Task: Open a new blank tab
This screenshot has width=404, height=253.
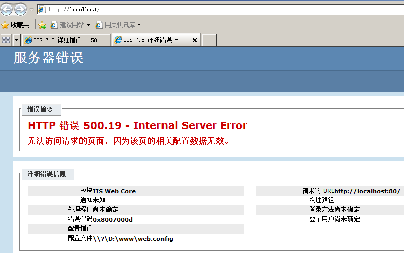Action: pos(209,40)
